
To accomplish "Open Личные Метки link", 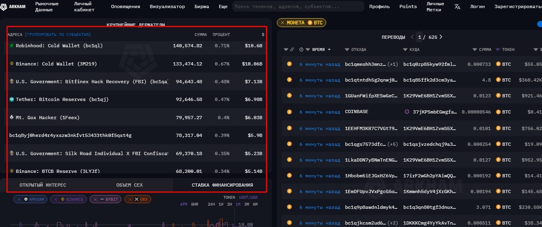I will point(435,6).
